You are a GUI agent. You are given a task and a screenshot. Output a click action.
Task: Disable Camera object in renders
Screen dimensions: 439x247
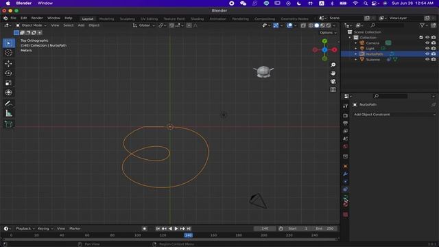click(x=434, y=43)
